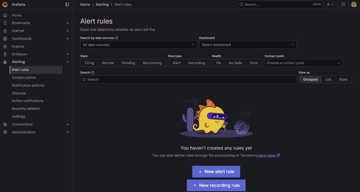Image resolution: width=360 pixels, height=192 pixels.
Task: Open the Choose a contact point dropdown
Action: [x=303, y=63]
